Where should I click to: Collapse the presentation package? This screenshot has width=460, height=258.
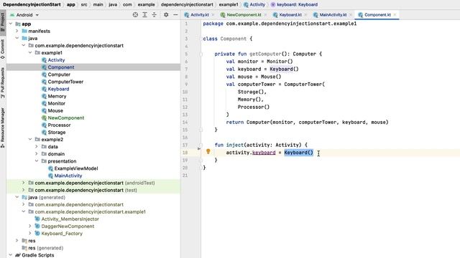click(x=37, y=161)
